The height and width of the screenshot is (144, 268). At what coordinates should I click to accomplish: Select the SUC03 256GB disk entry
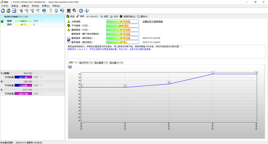click(32, 21)
